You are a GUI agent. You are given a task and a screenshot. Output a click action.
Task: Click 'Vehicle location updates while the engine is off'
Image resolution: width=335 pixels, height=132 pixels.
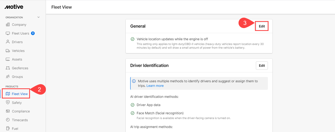click(x=172, y=39)
